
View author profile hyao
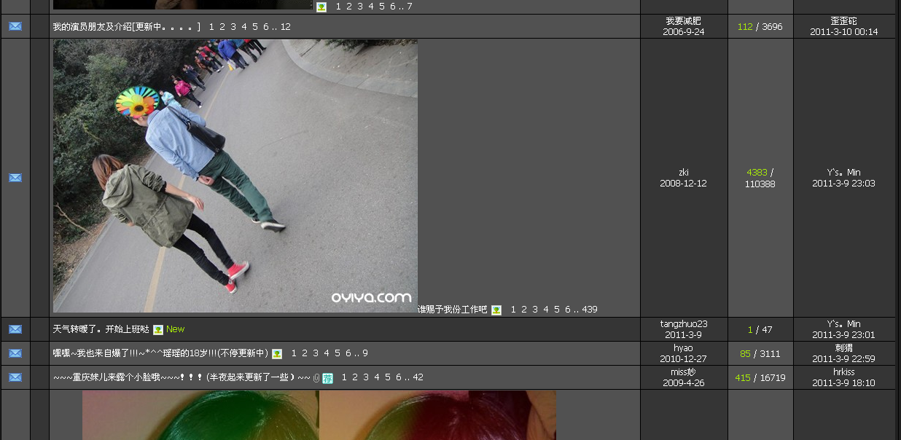pos(684,348)
